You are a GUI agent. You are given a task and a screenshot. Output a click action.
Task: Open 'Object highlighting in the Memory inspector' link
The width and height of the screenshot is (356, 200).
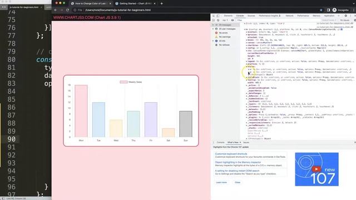pyautogui.click(x=238, y=162)
